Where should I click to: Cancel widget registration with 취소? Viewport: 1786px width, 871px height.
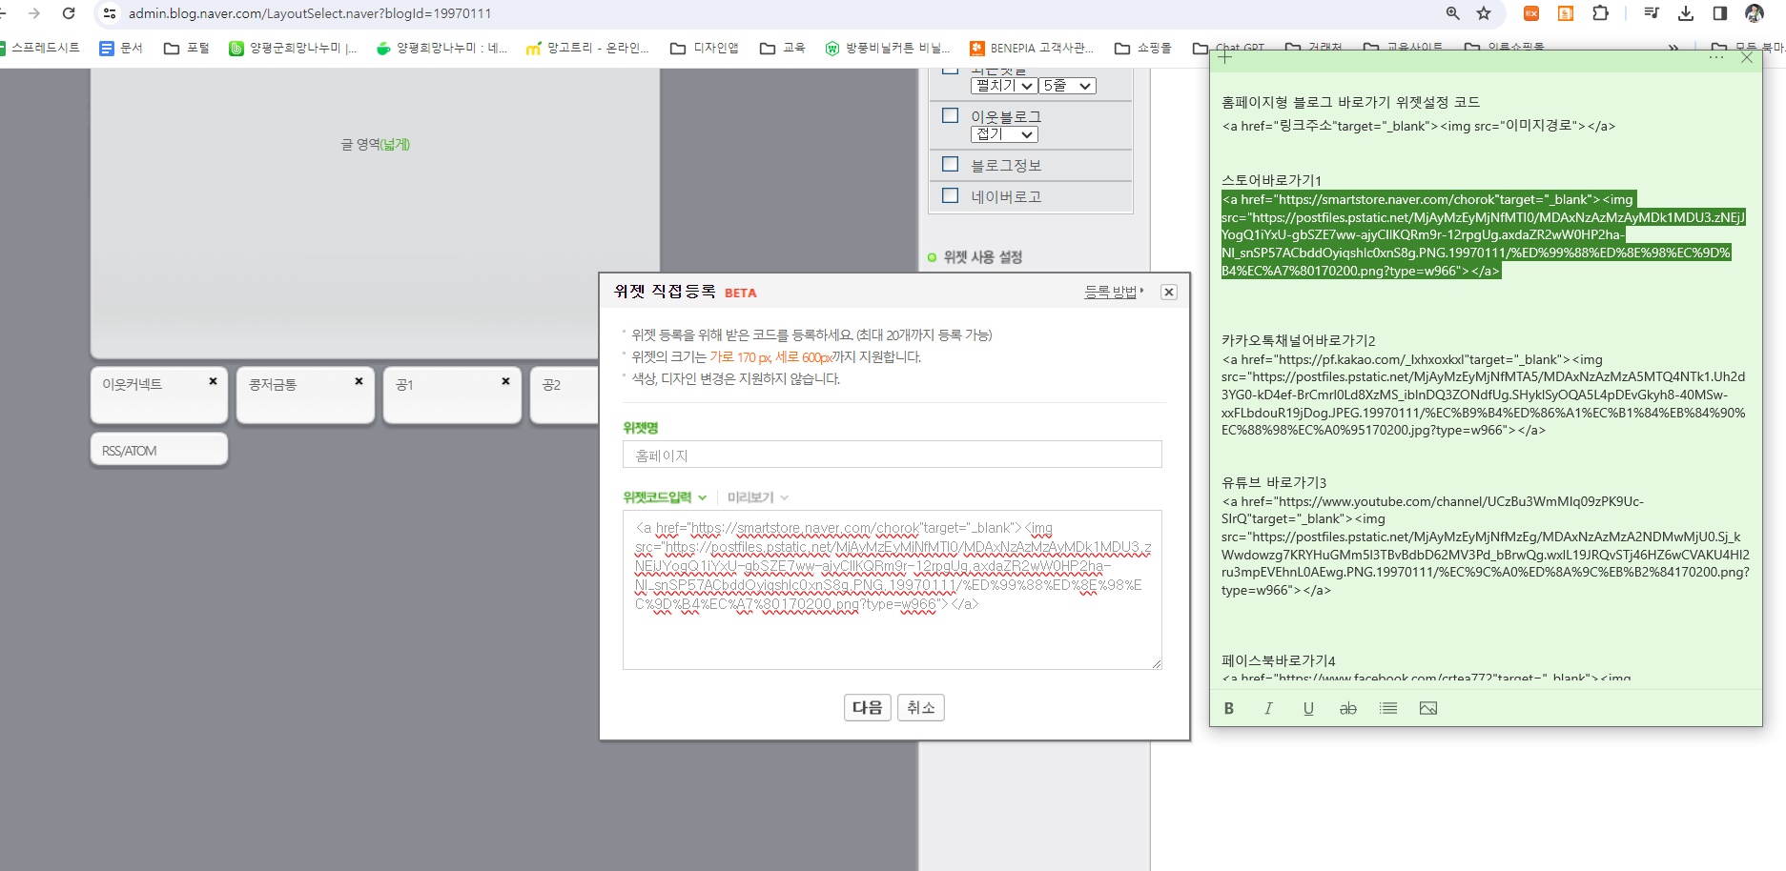point(920,707)
